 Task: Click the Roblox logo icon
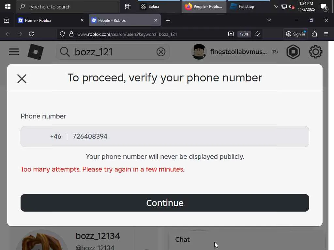[36, 52]
